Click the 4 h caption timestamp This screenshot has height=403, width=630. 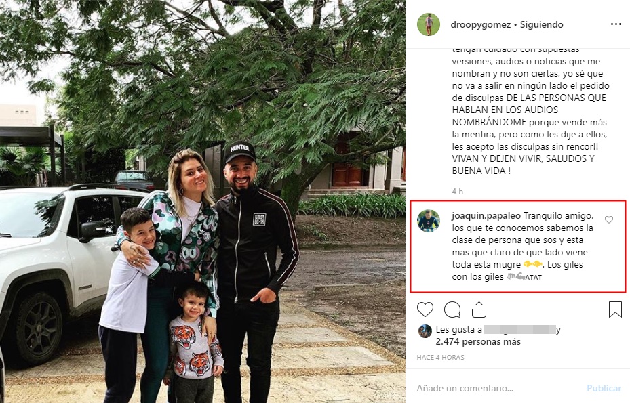[458, 192]
